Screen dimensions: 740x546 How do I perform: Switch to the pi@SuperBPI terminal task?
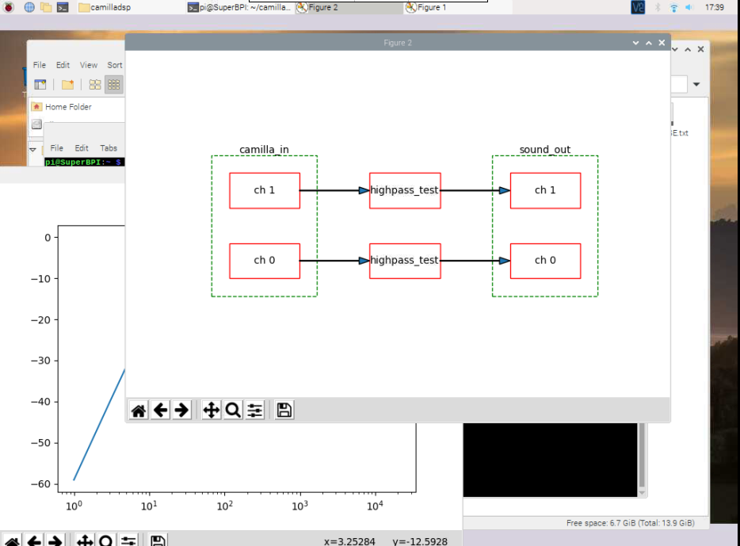[x=240, y=7]
